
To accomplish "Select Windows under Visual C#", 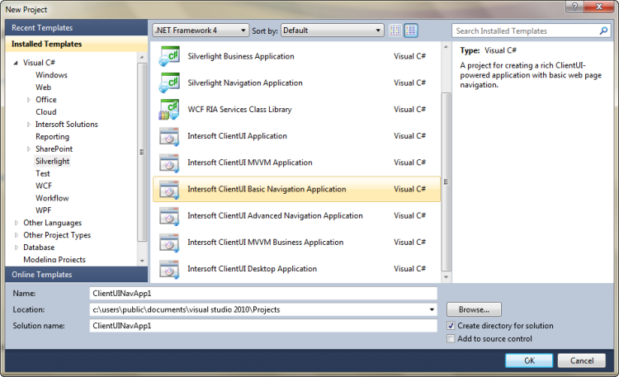I will 51,75.
